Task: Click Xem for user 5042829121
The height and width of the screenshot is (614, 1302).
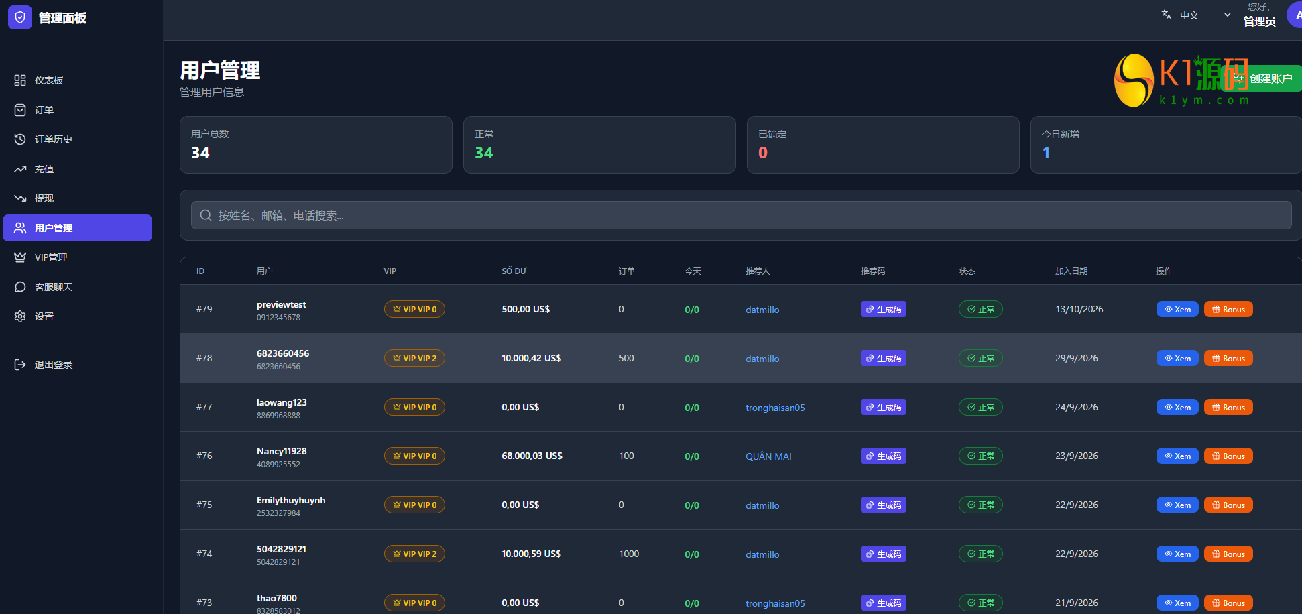Action: (x=1177, y=554)
